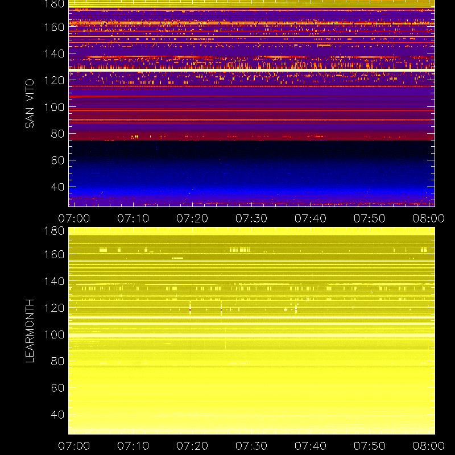455x455 pixels.
Task: Click 07:40 time label under the San Vito plot
Action: (311, 218)
